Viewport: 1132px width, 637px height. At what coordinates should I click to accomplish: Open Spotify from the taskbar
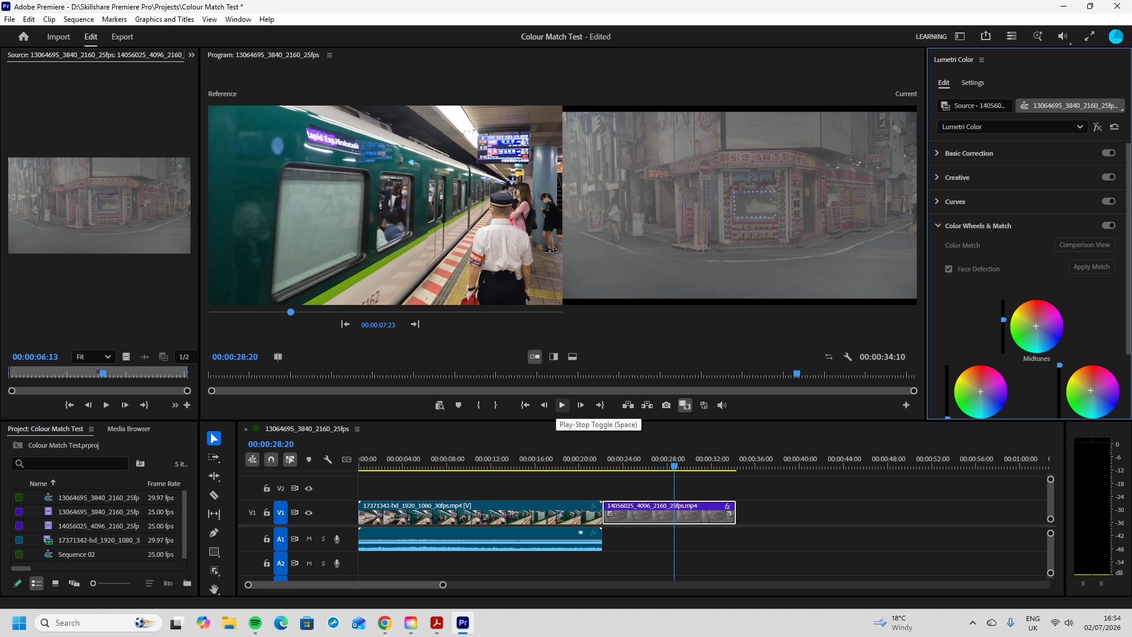tap(255, 623)
